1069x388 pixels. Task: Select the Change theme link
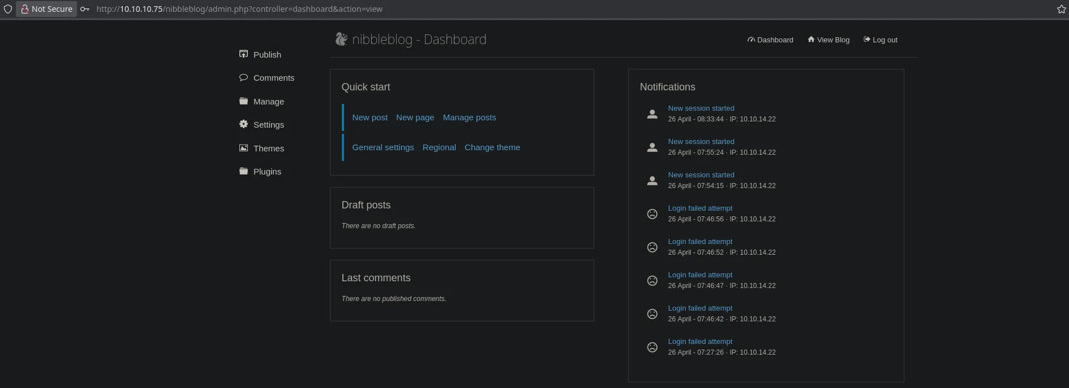[x=492, y=147]
